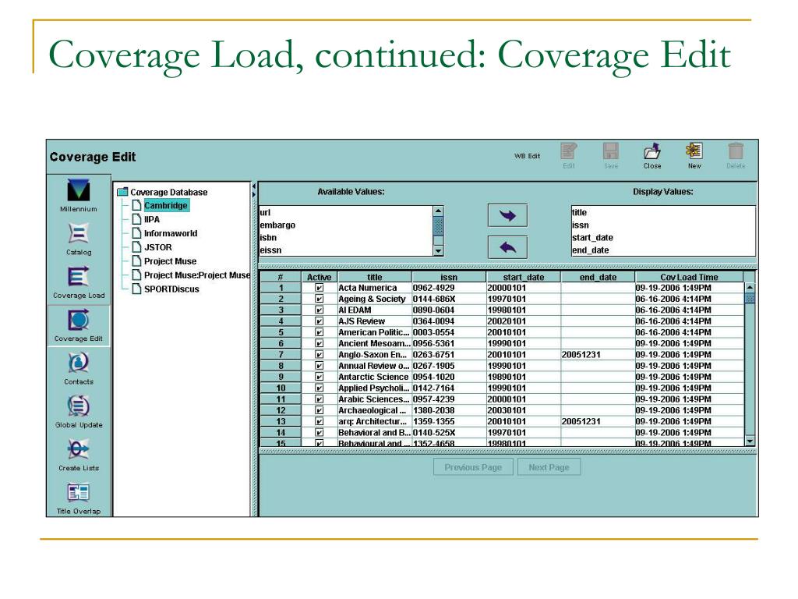Click the document icon beside IIPA

pyautogui.click(x=136, y=219)
